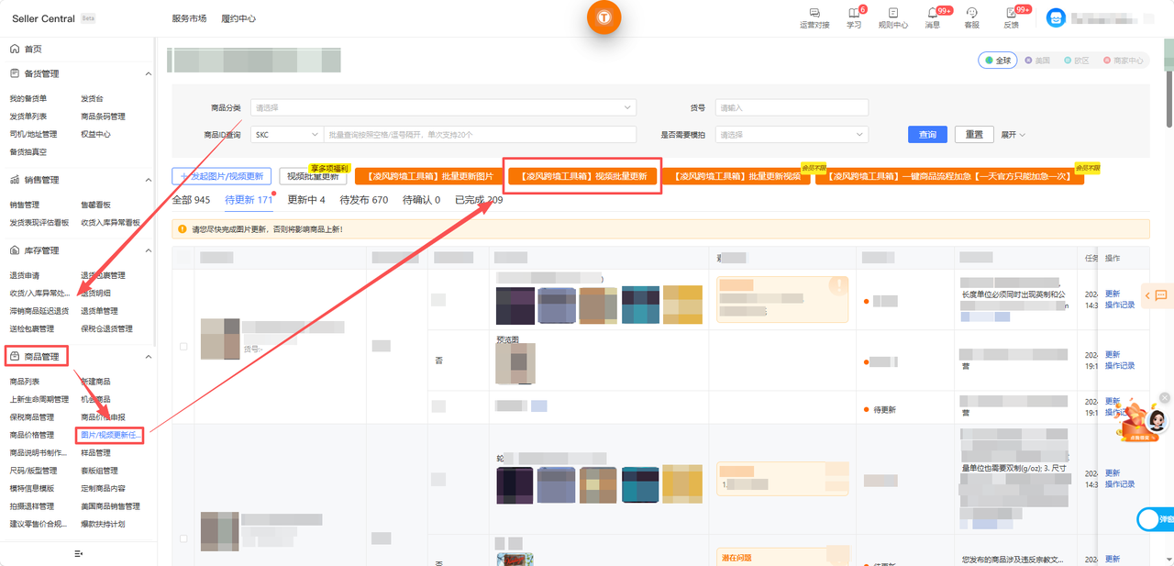Screen dimensions: 1174x566
Task: Open the 商品分类 dropdown
Action: click(x=443, y=107)
